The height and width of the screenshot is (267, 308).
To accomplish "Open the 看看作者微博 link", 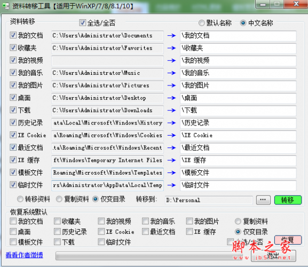I will click(25, 255).
